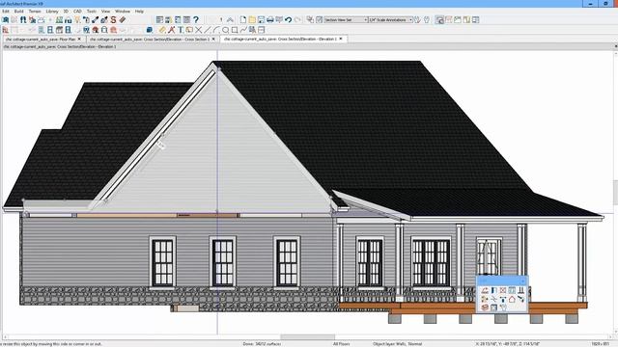This screenshot has width=618, height=347.
Task: Close the Elevation 1 tab
Action: pos(341,39)
